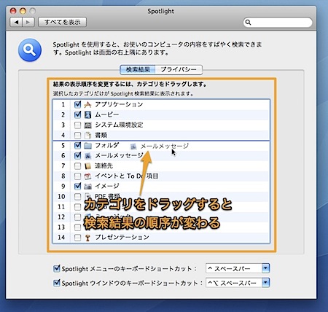Image resolution: width=328 pixels, height=312 pixels.
Task: Tick the checkbox in row 12
Action: tap(77, 217)
